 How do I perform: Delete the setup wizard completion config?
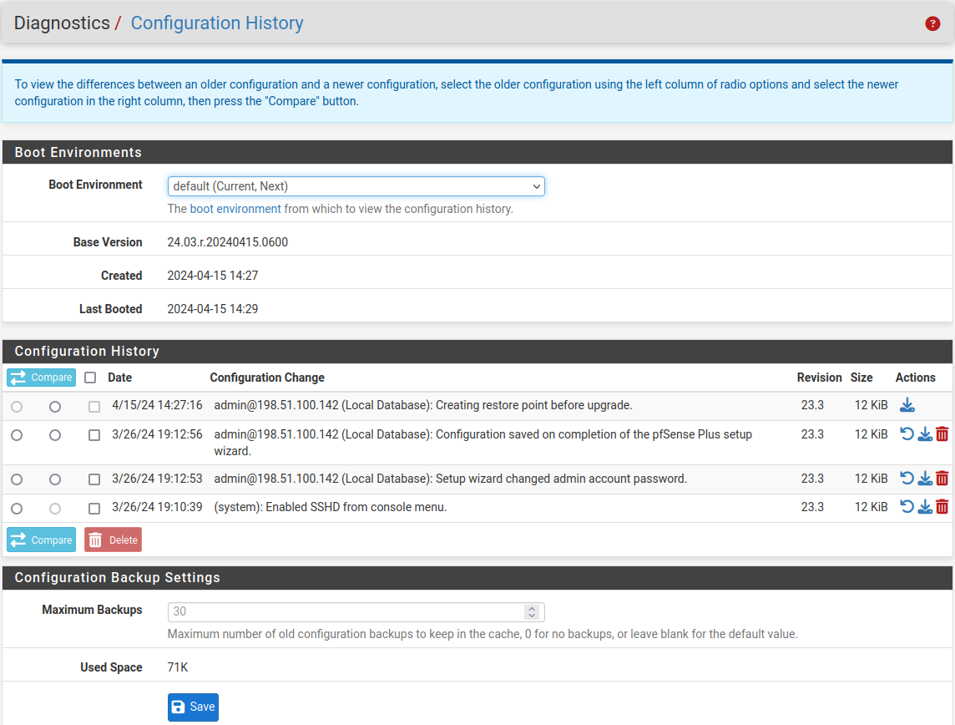(x=942, y=433)
